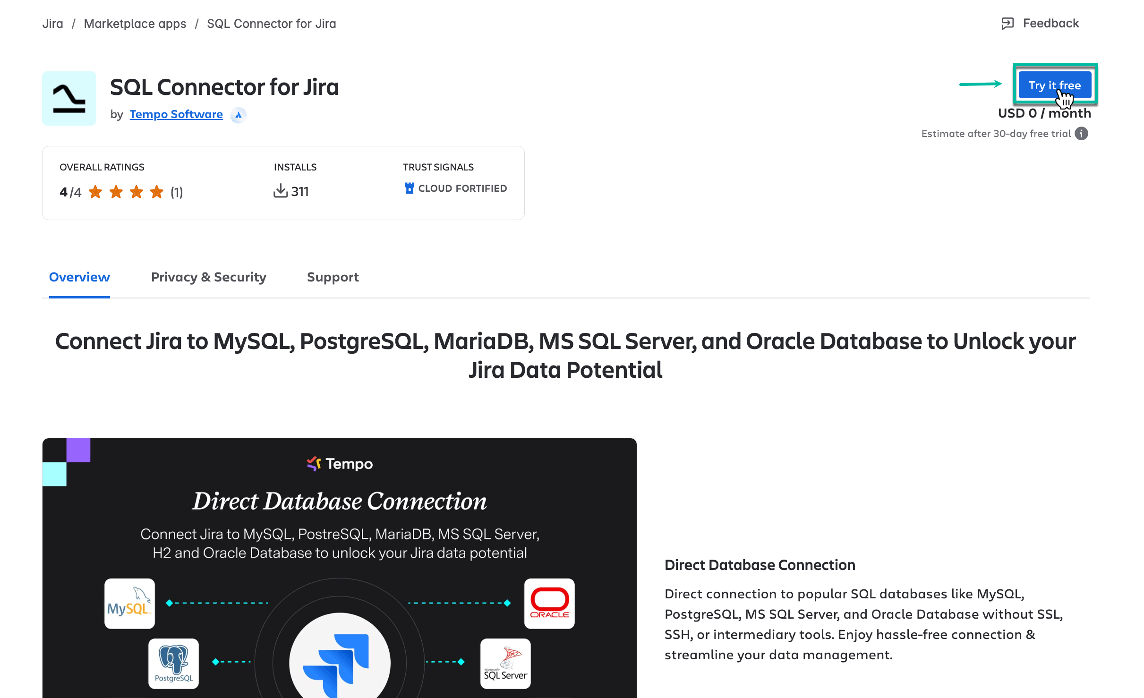This screenshot has height=698, width=1144.
Task: Click the ratings count link showing (1)
Action: coord(176,192)
